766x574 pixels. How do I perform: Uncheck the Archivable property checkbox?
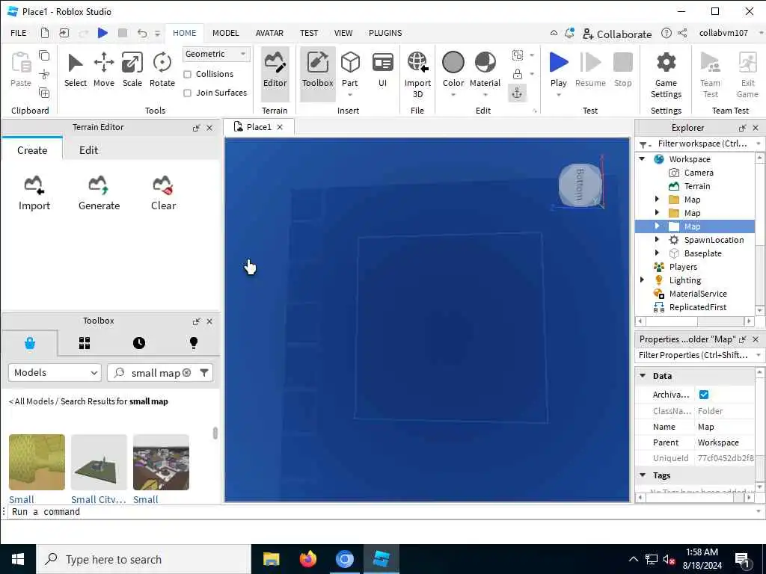704,395
